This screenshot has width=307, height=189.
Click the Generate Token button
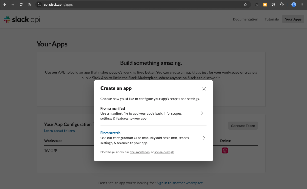click(x=243, y=125)
